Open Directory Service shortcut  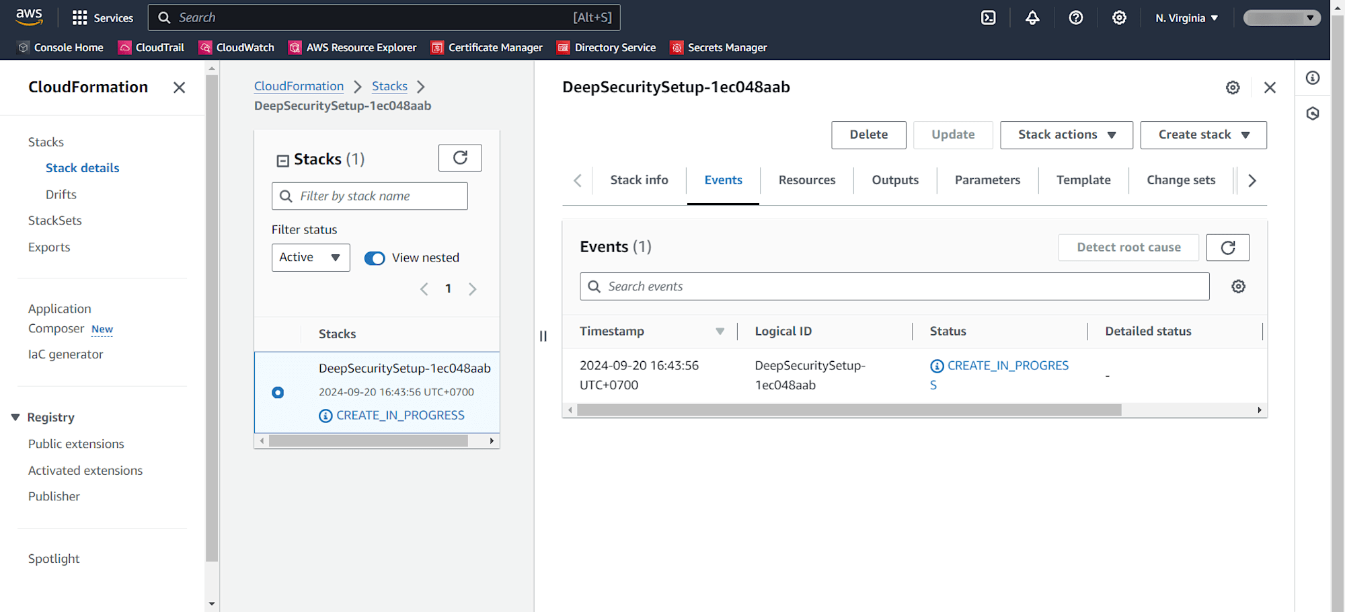point(606,47)
